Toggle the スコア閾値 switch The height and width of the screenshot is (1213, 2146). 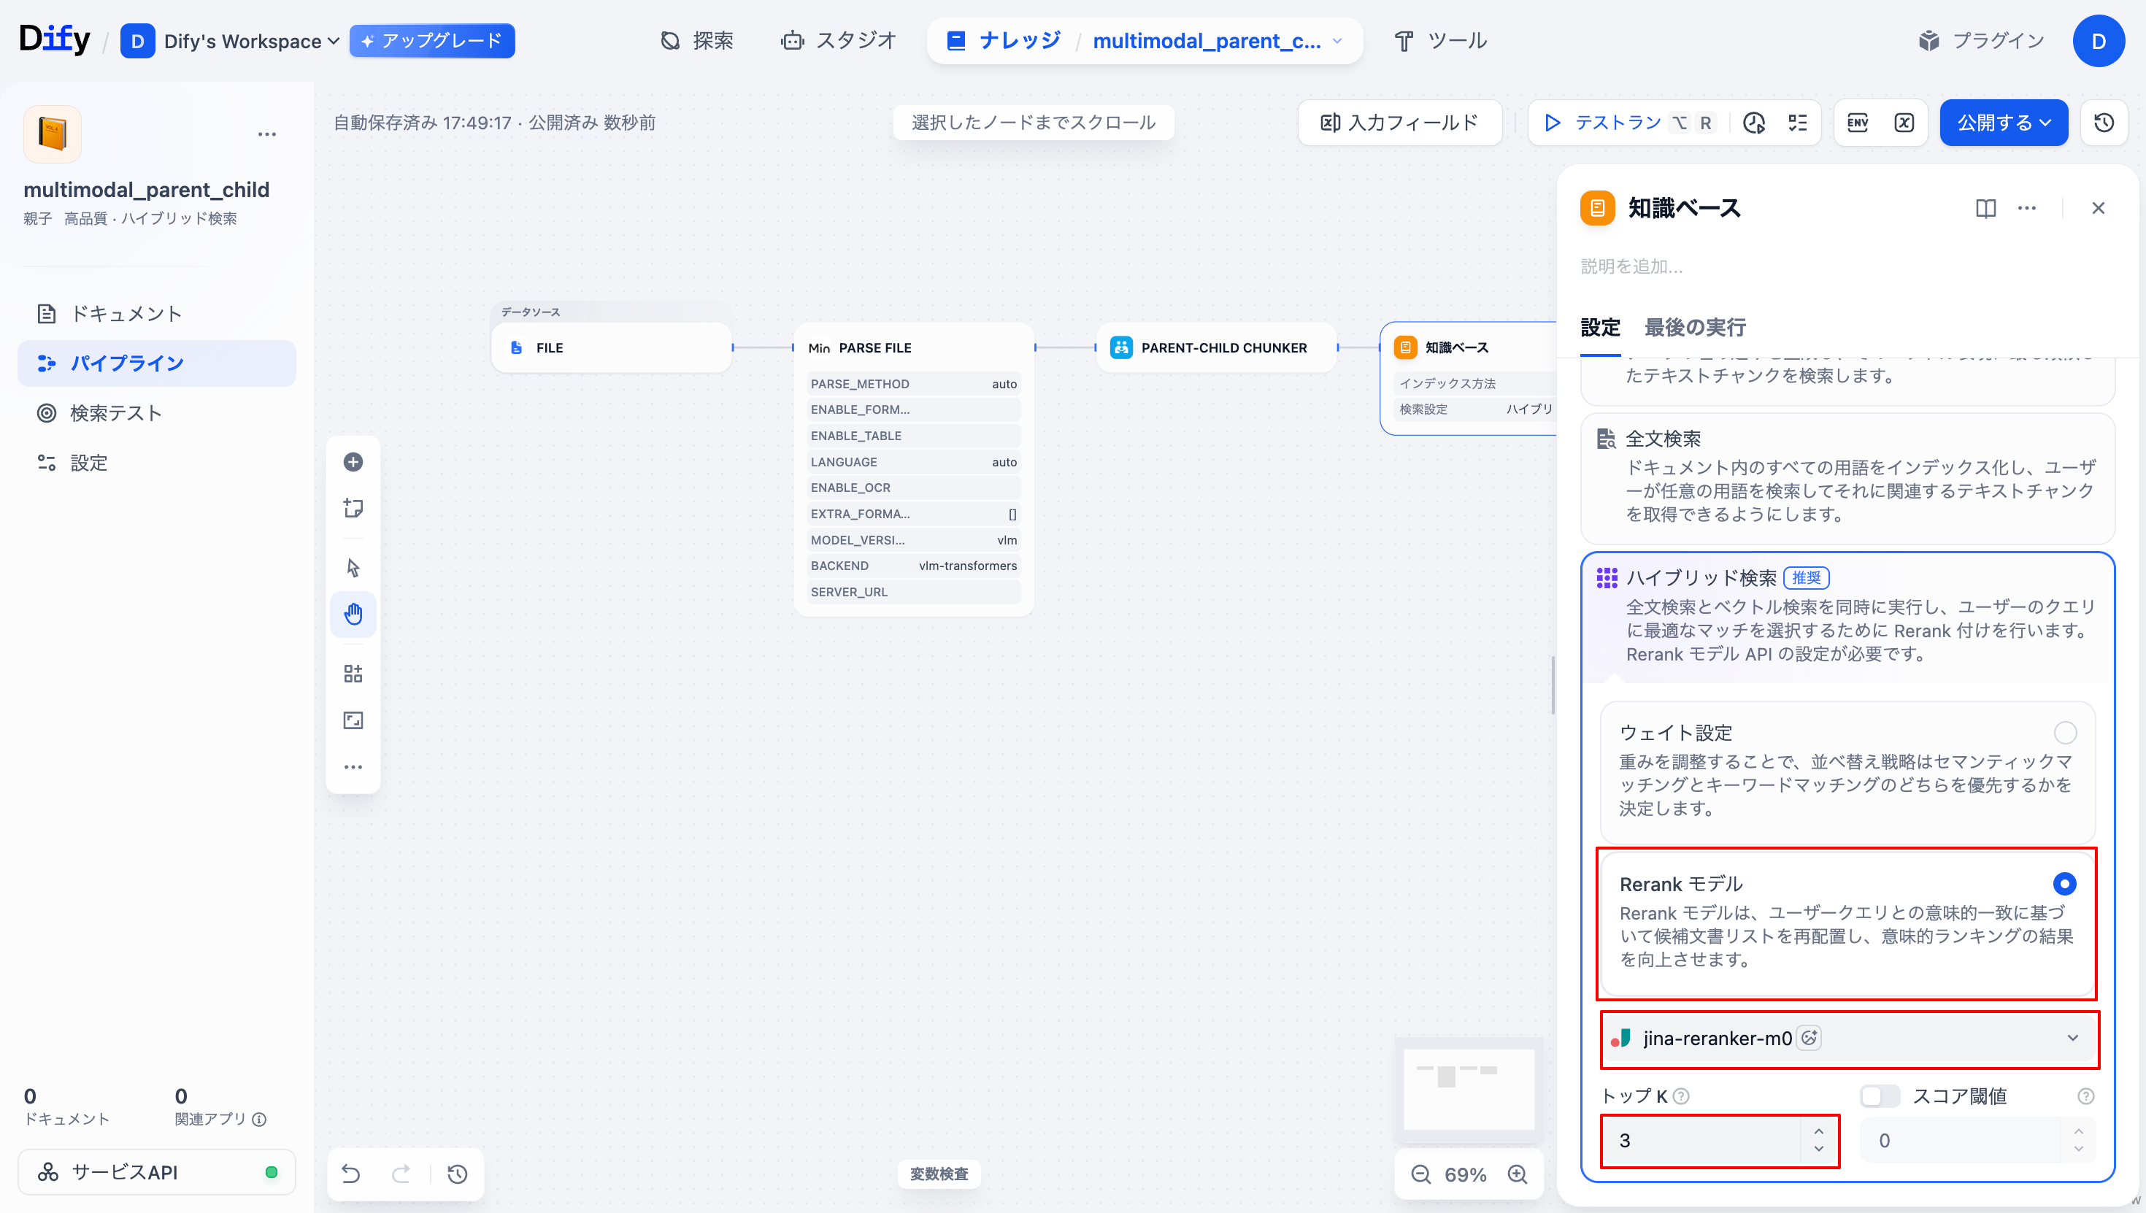coord(1880,1095)
